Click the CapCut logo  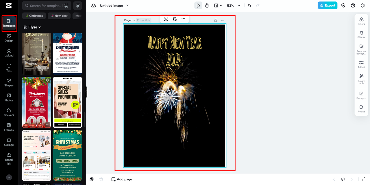[9, 5]
